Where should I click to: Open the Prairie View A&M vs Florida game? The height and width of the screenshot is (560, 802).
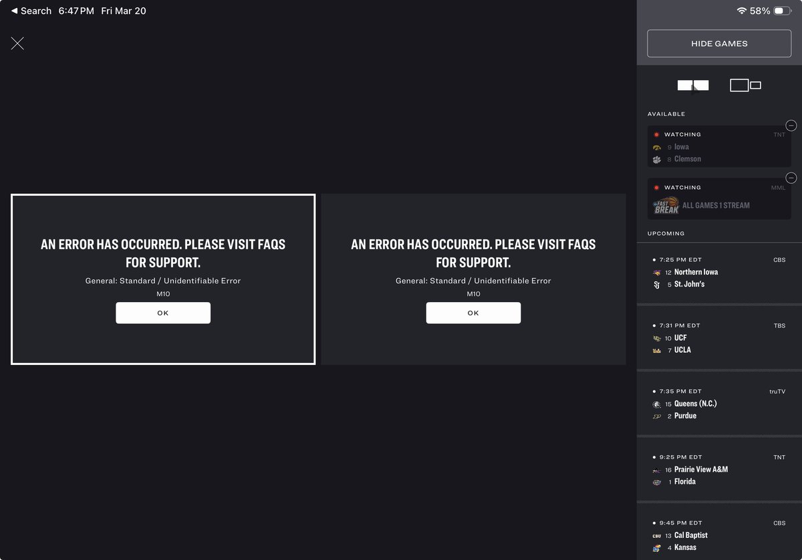tap(719, 470)
